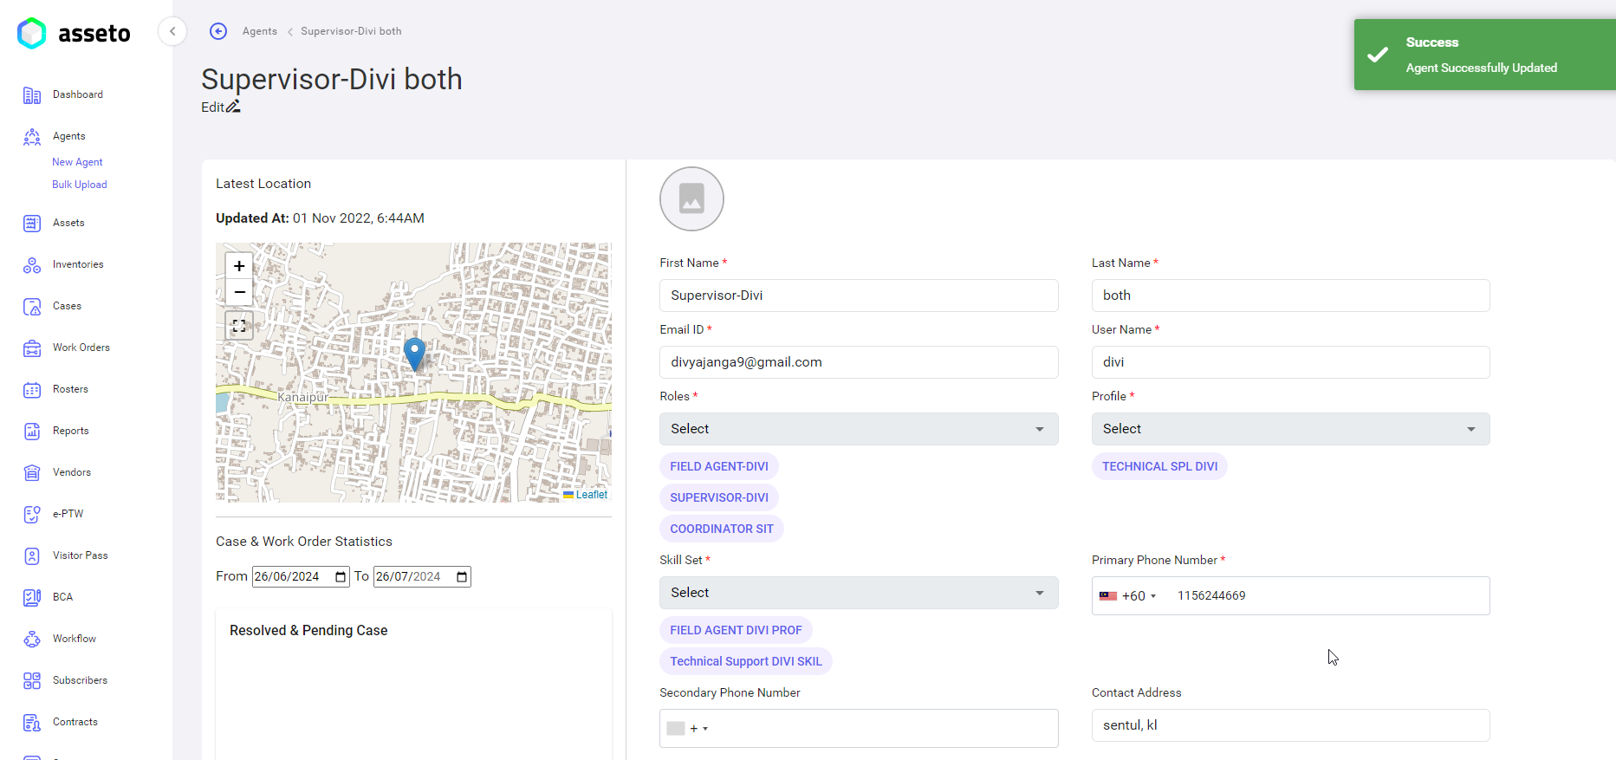The height and width of the screenshot is (760, 1616).
Task: Toggle fullscreen map view
Action: click(239, 326)
